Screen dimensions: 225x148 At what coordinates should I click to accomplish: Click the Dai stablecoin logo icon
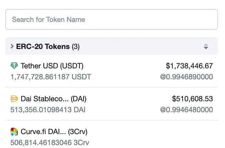(x=14, y=99)
